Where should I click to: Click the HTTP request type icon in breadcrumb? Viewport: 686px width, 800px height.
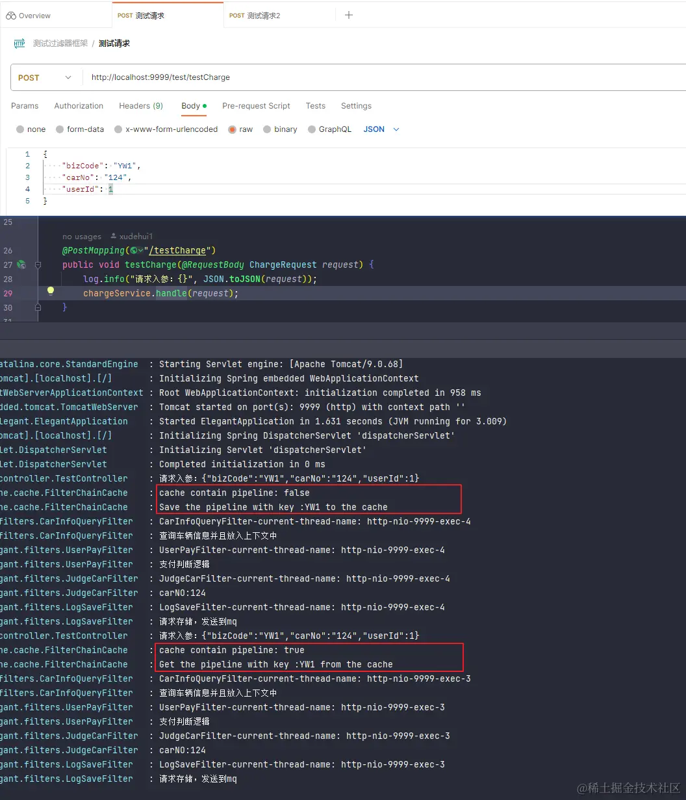[19, 44]
